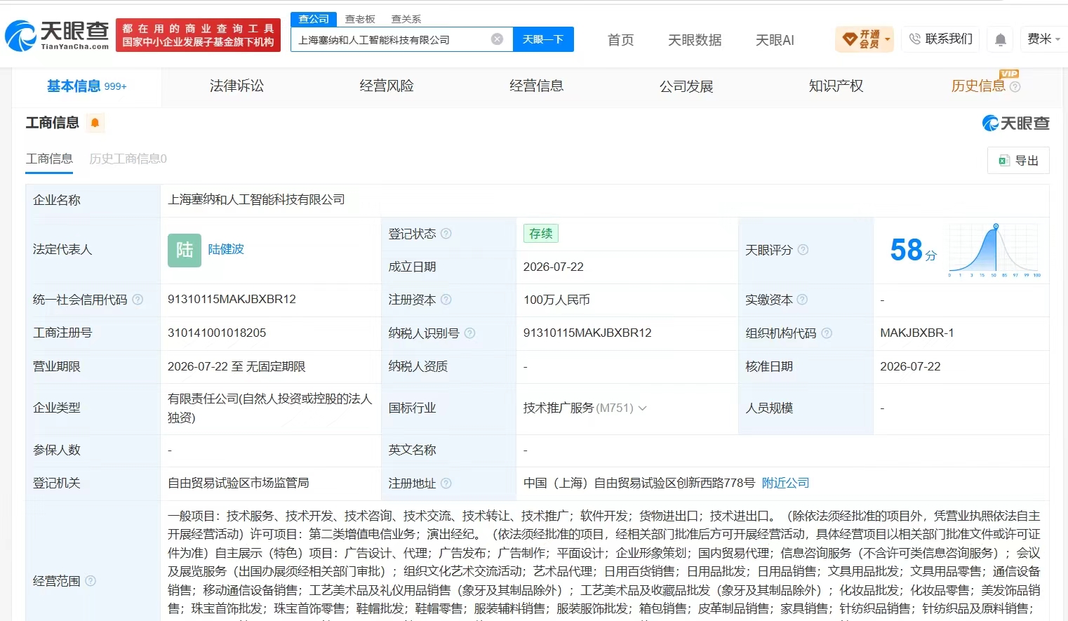Click help icon beside 统一社会信用代码
This screenshot has width=1068, height=621.
click(x=138, y=300)
